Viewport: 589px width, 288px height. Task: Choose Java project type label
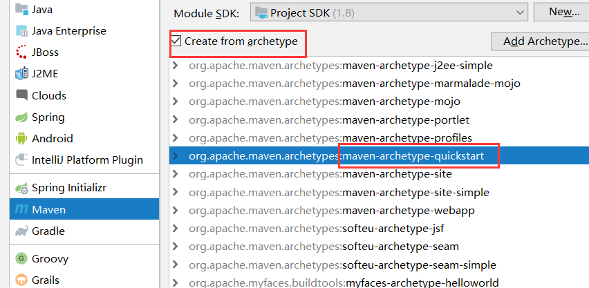point(41,10)
